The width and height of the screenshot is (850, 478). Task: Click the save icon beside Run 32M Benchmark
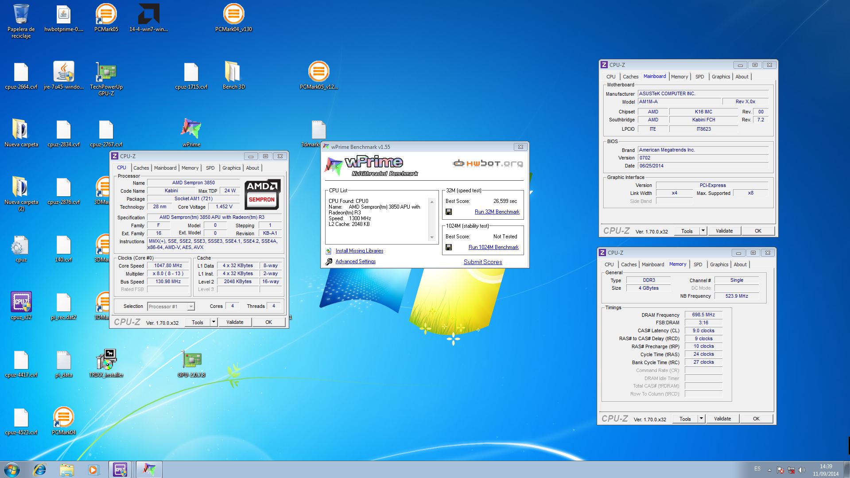click(x=449, y=212)
